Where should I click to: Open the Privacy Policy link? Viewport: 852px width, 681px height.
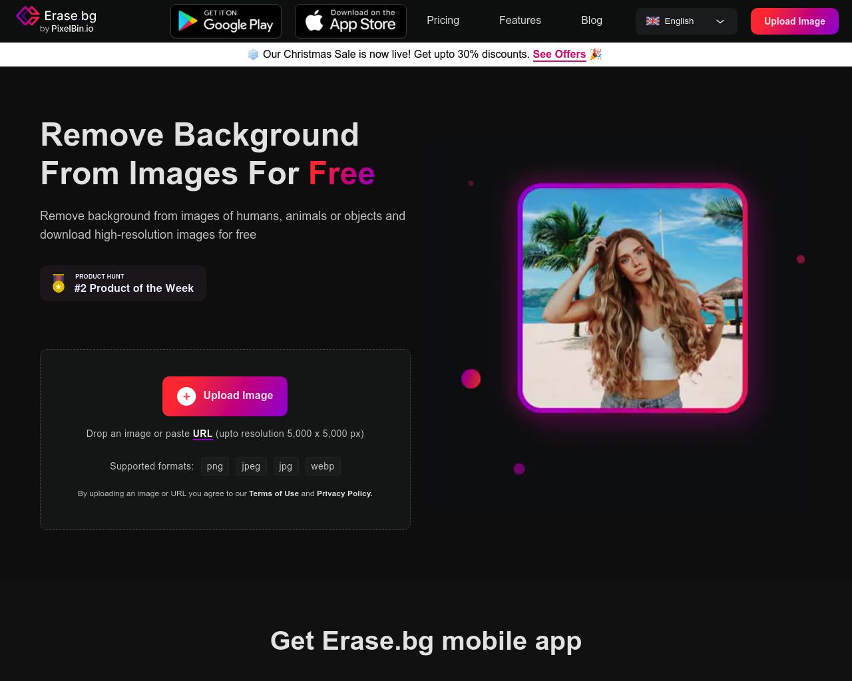[345, 493]
